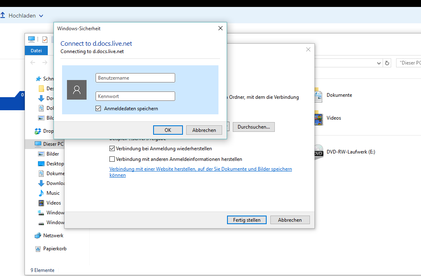Screen dimensions: 421x276
Task: Click the Music note icon in sidebar
Action: [41, 193]
